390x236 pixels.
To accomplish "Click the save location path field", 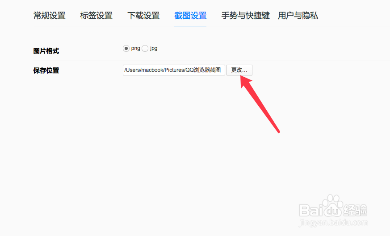I will click(174, 70).
